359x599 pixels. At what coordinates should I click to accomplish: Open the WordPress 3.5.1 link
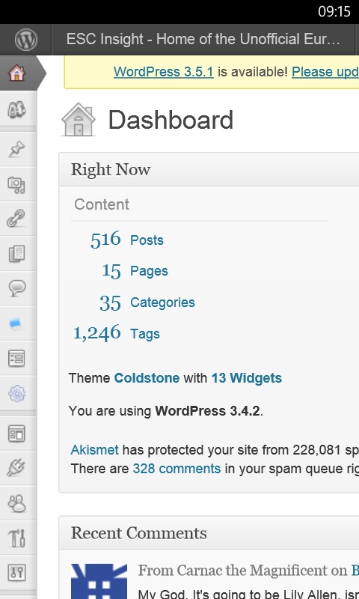[x=163, y=71]
